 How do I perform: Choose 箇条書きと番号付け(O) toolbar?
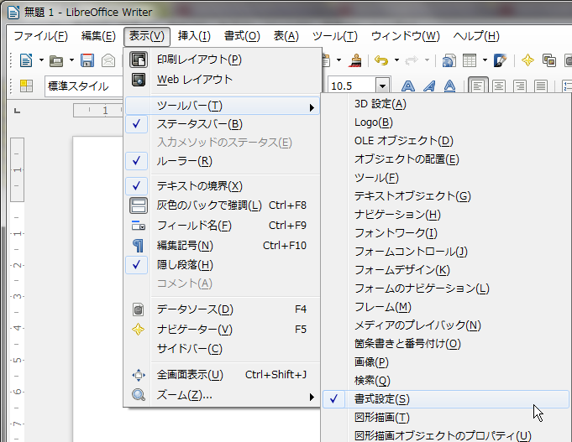[446, 344]
